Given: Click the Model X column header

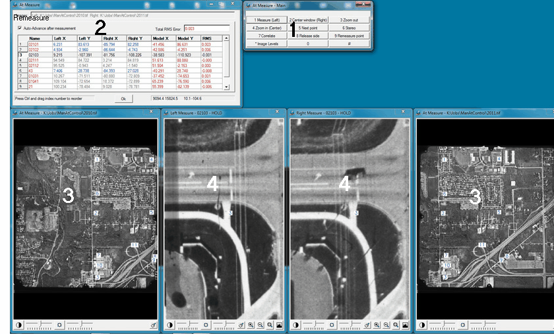Looking at the screenshot, I should (164, 38).
